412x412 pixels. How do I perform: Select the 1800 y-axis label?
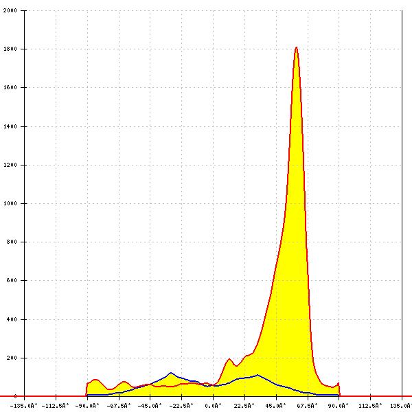coord(10,49)
